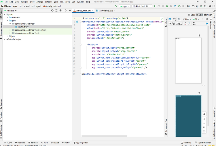Expand the res folder
The image size is (216, 146).
(7, 36)
